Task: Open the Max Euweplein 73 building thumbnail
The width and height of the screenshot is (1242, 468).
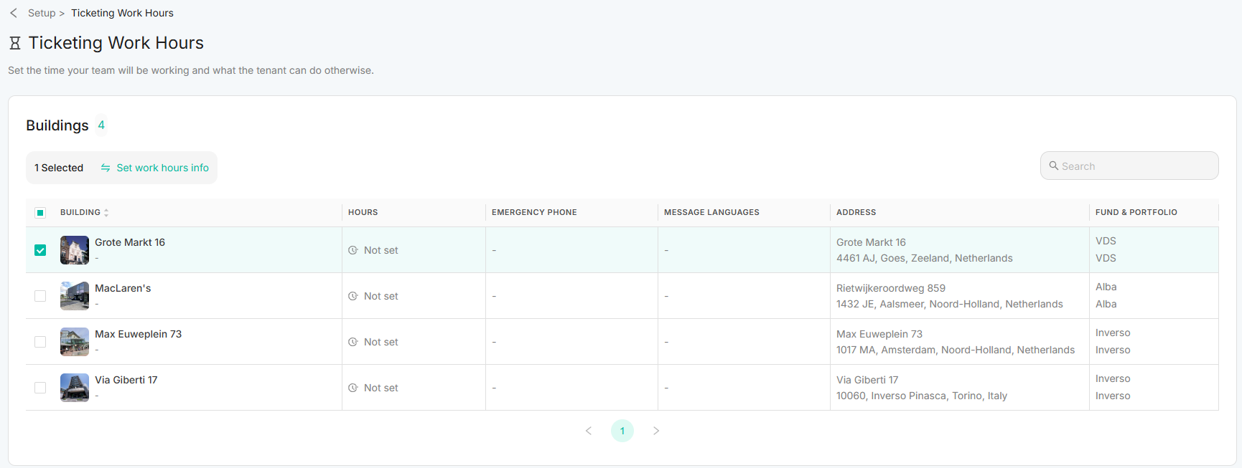Action: tap(75, 342)
